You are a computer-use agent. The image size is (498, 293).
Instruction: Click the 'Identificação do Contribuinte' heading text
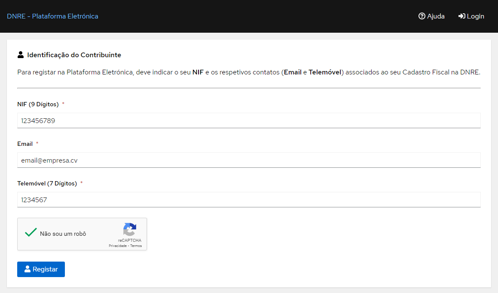pyautogui.click(x=74, y=55)
